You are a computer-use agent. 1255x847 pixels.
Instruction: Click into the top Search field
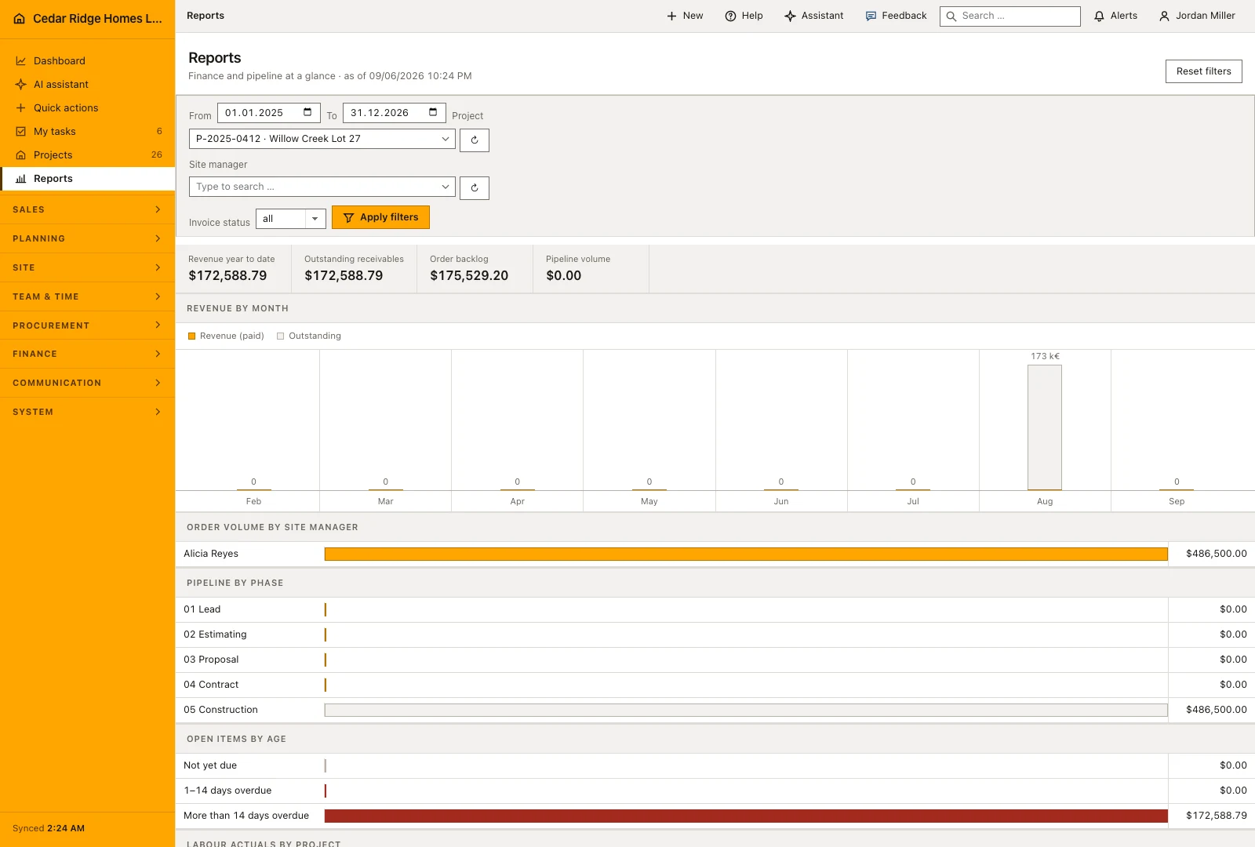(x=1010, y=16)
